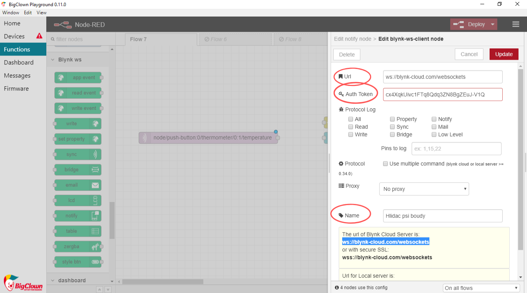Screen dimensions: 527x293
Task: Click the Node-RED logo icon
Action: [63, 25]
